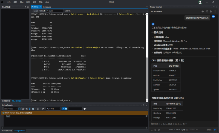Image resolution: width=219 pixels, height=133 pixels.
Task: Click the edit pencil icon in String Sender
Action: click(x=23, y=109)
